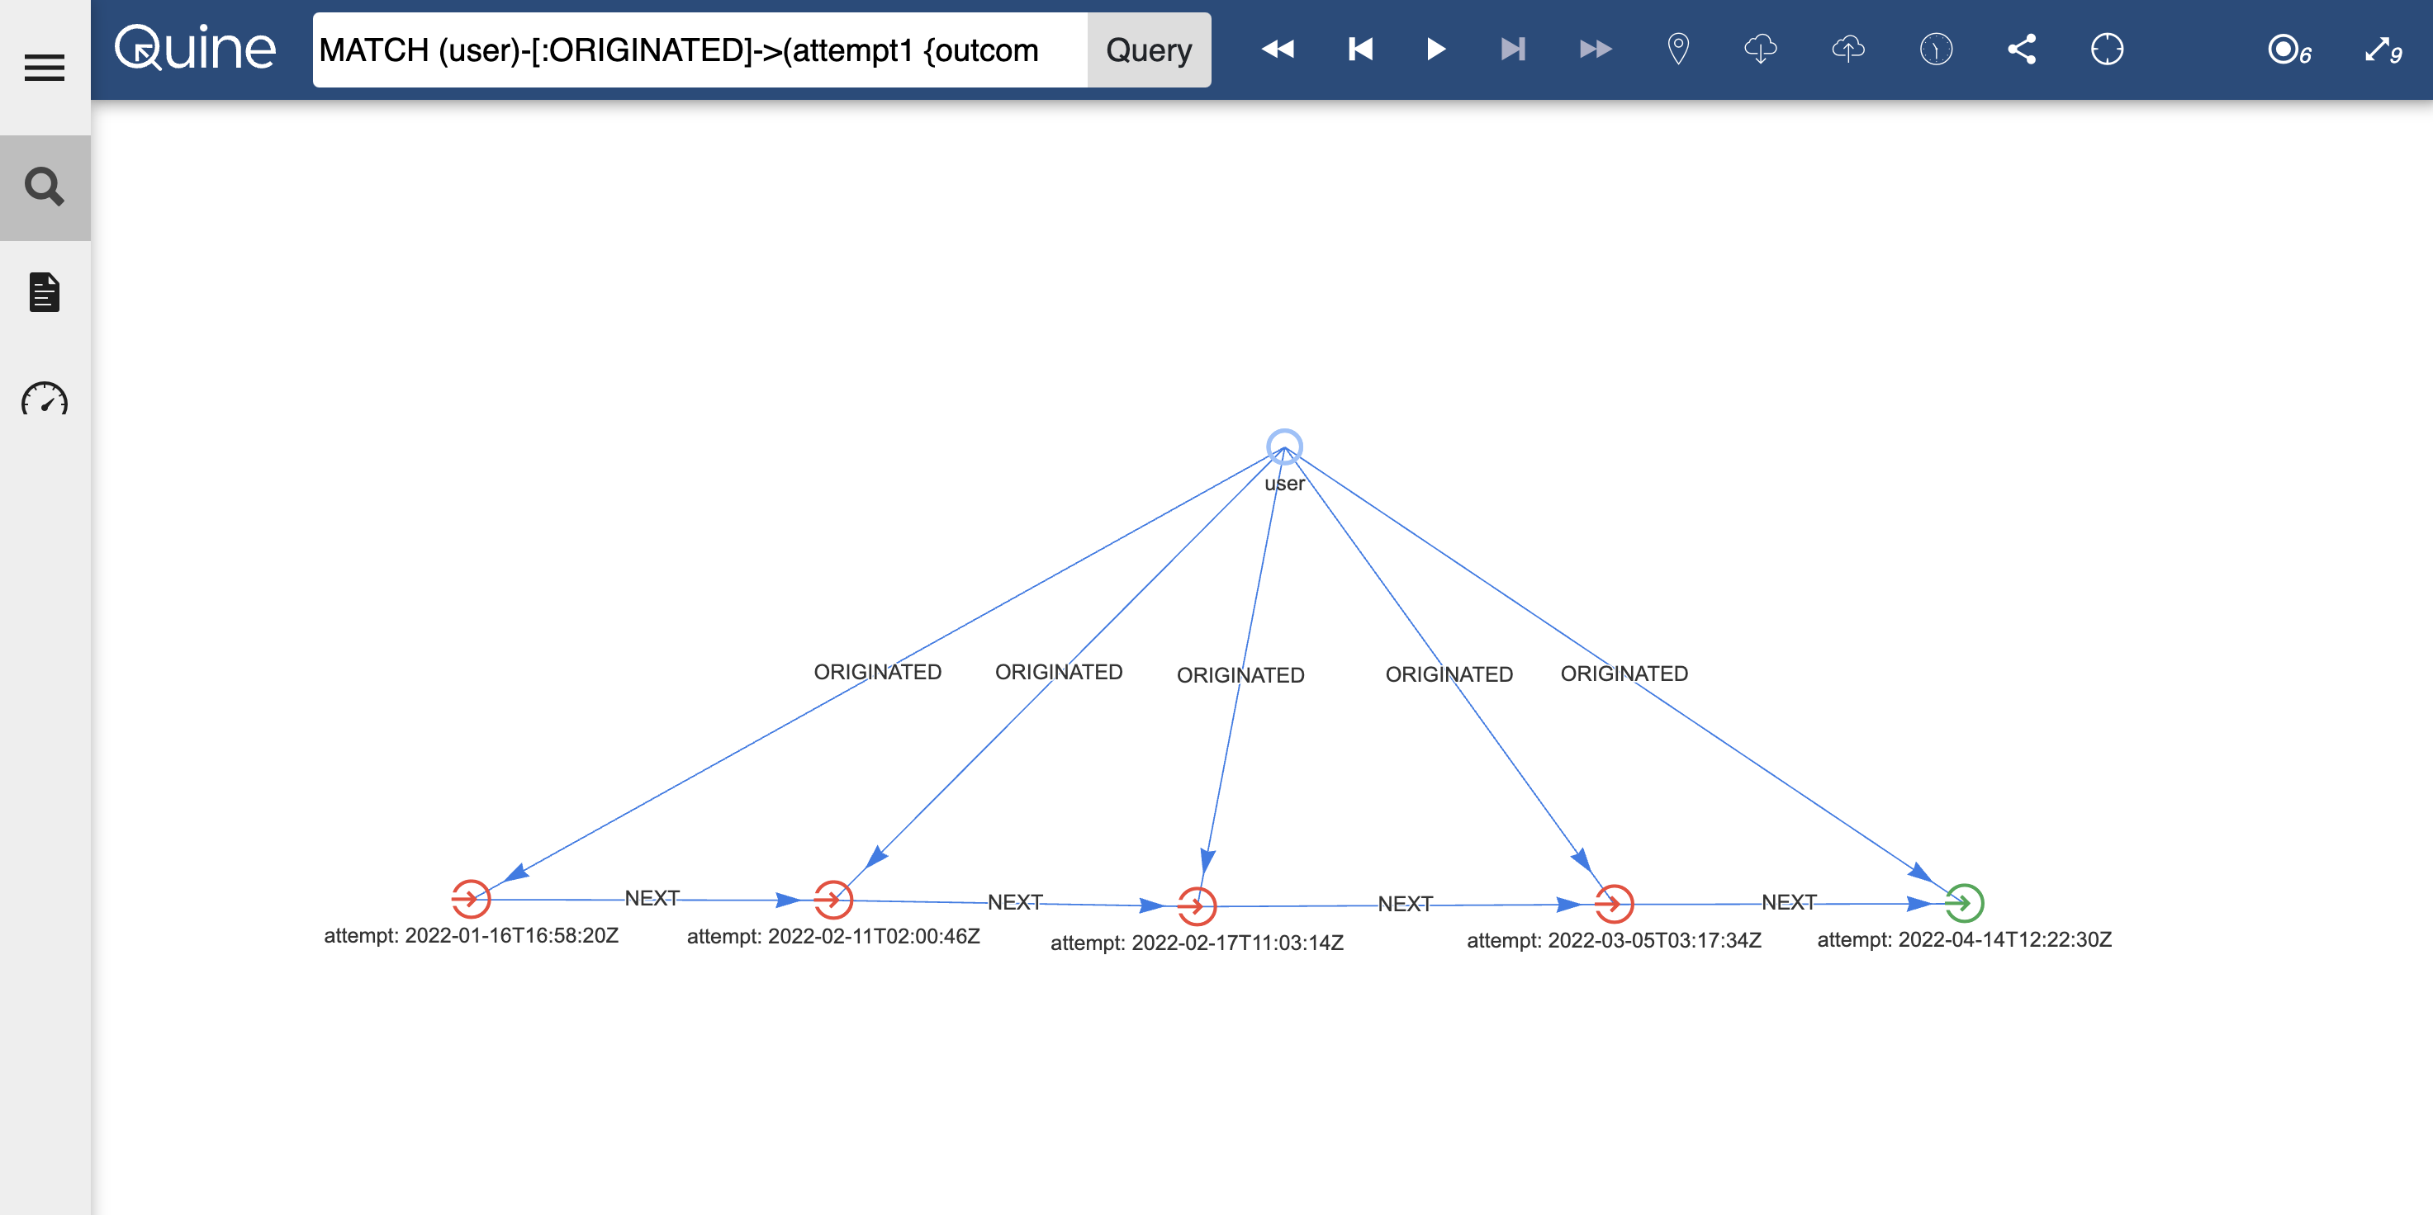Viewport: 2433px width, 1215px height.
Task: Click the rewind double-arrow button
Action: (x=1278, y=49)
